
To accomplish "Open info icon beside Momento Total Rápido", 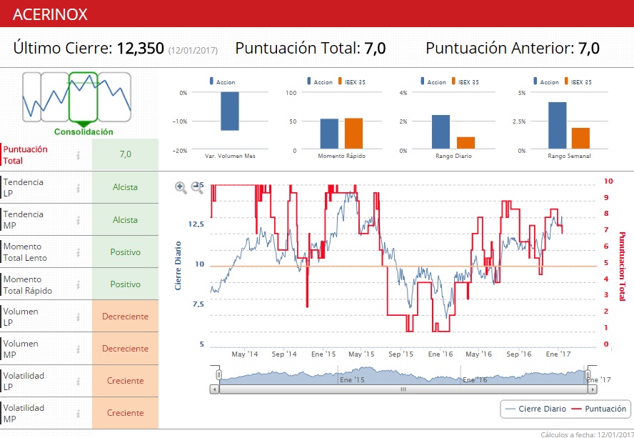I will [x=78, y=284].
